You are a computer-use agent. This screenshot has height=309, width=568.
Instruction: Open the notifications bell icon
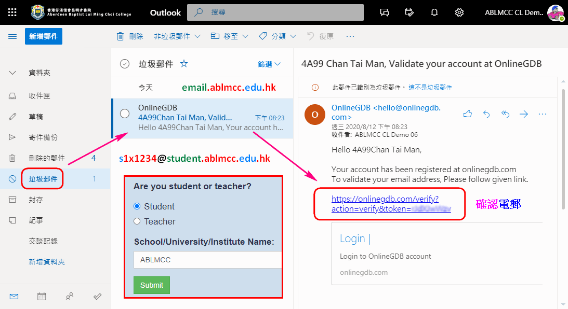tap(434, 12)
